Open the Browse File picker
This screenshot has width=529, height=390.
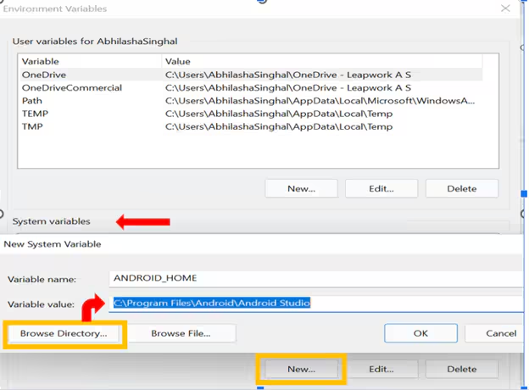[x=181, y=333]
